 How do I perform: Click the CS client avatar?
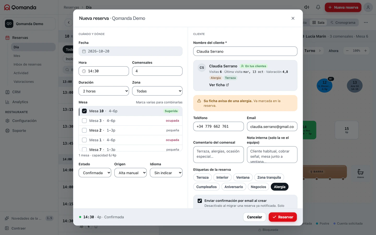(202, 68)
